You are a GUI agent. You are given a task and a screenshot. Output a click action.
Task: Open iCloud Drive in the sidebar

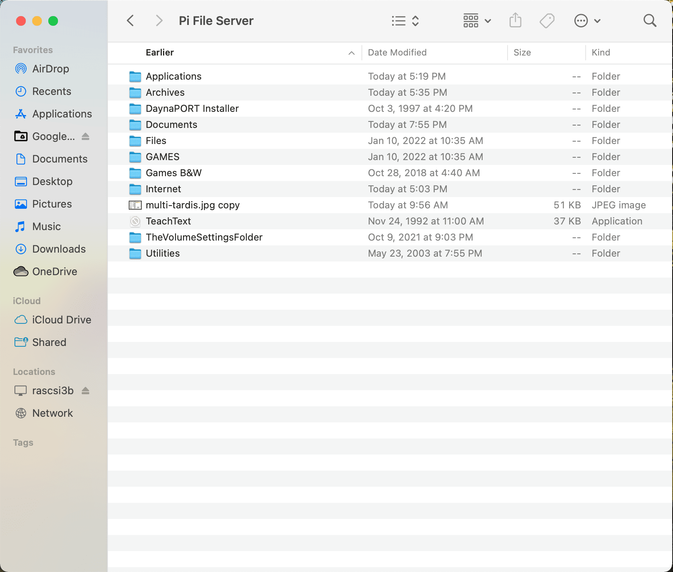click(54, 320)
